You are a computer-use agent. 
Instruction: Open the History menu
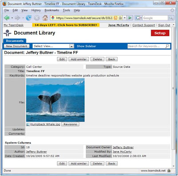[36, 10]
